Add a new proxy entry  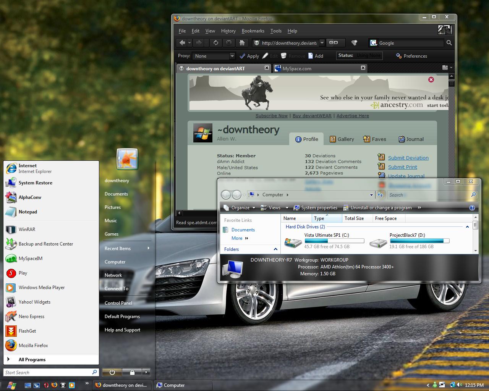[316, 56]
